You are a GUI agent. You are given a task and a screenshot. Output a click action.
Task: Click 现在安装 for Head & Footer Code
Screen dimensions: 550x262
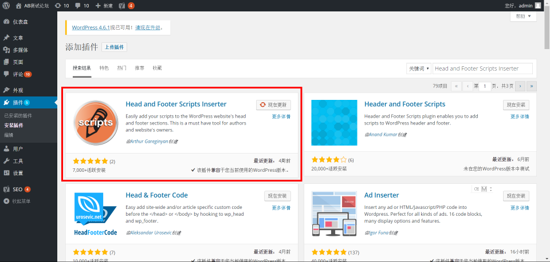[x=277, y=196]
